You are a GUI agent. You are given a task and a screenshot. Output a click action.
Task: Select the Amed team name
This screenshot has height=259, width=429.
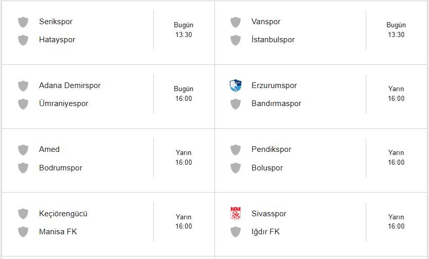(49, 149)
